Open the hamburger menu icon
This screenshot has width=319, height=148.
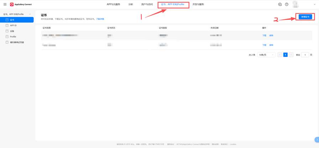(5, 4)
